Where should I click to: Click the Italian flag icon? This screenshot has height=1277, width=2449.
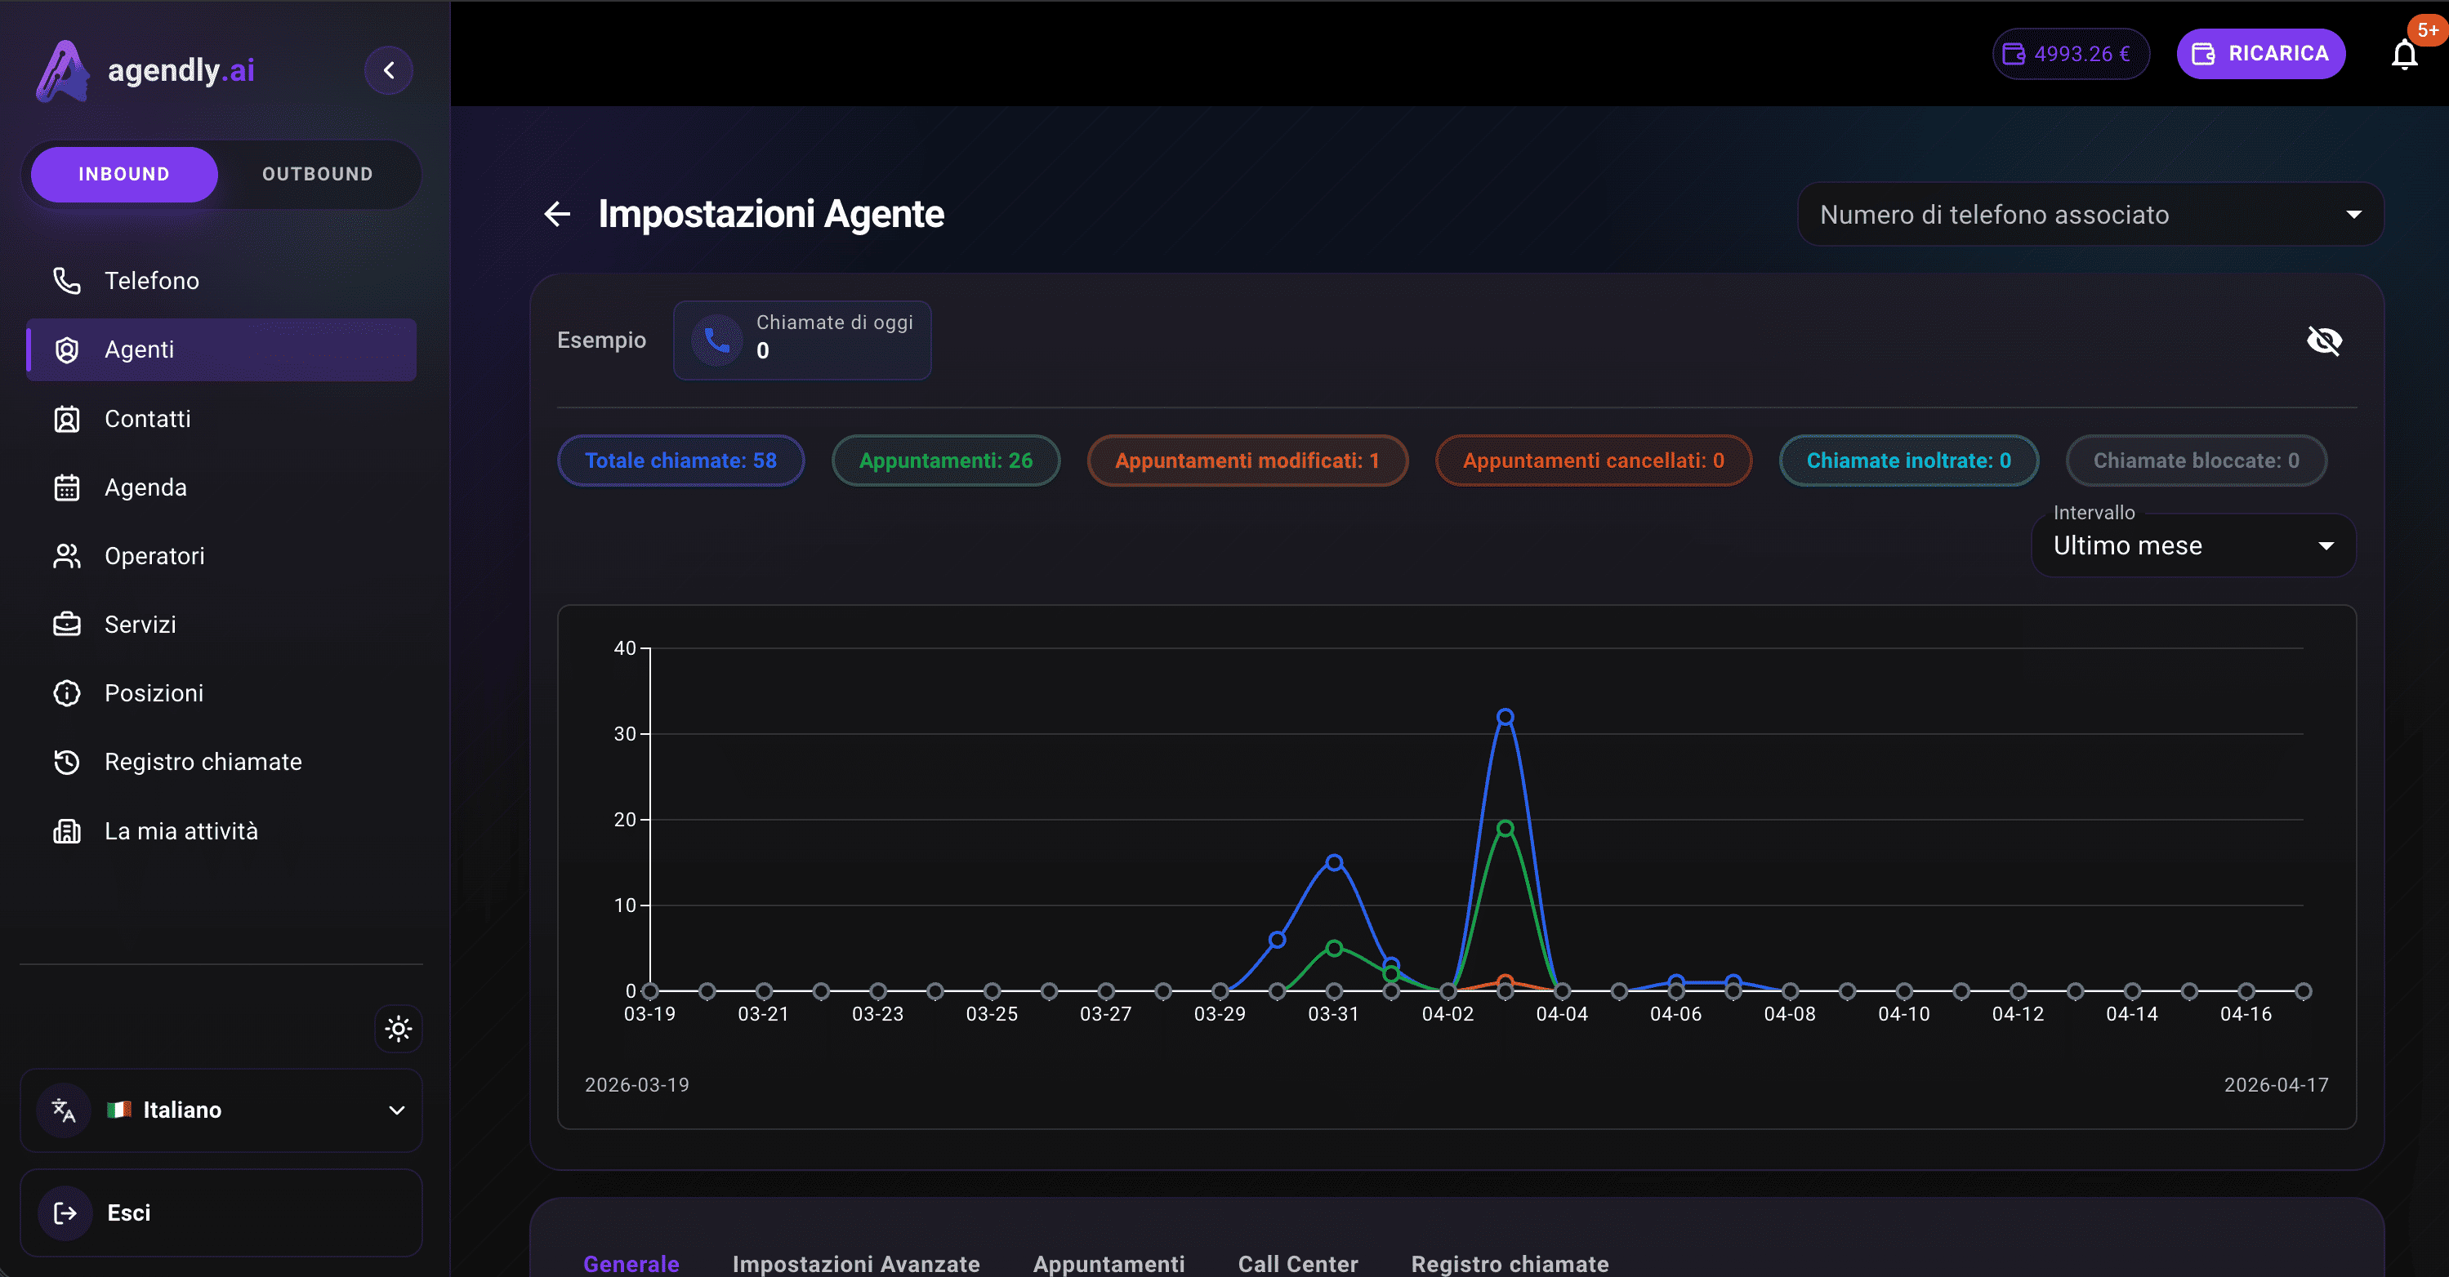click(x=118, y=1110)
